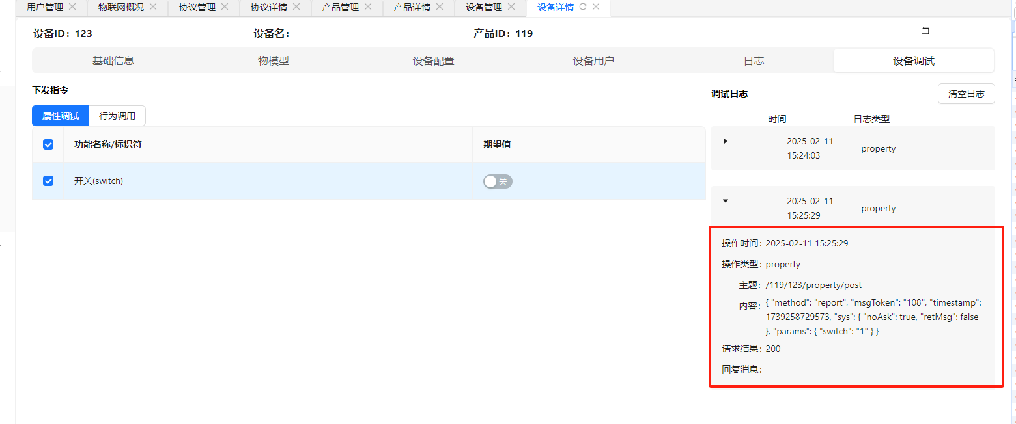Select the 行为调用 tab
Viewport: 1016px width, 424px height.
point(117,116)
